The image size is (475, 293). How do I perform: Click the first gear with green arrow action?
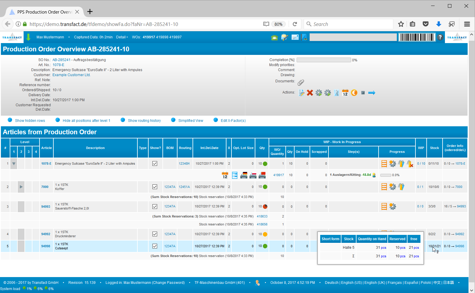click(319, 93)
